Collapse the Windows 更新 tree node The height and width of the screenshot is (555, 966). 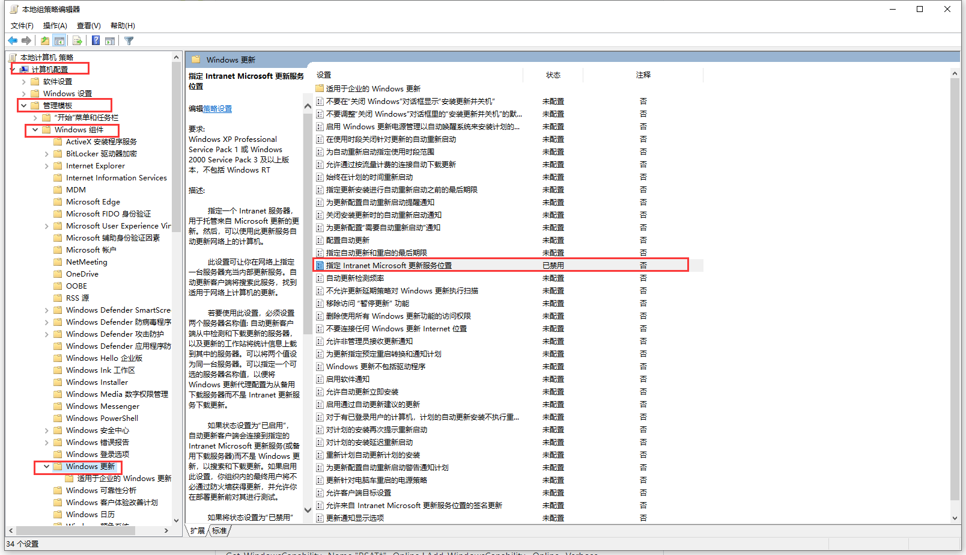[x=47, y=467]
